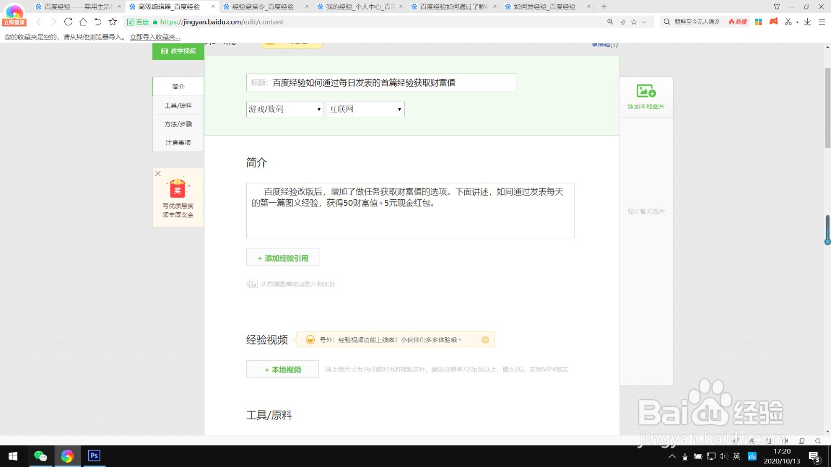
Task: Click the browser forward arrow
Action: pos(53,22)
